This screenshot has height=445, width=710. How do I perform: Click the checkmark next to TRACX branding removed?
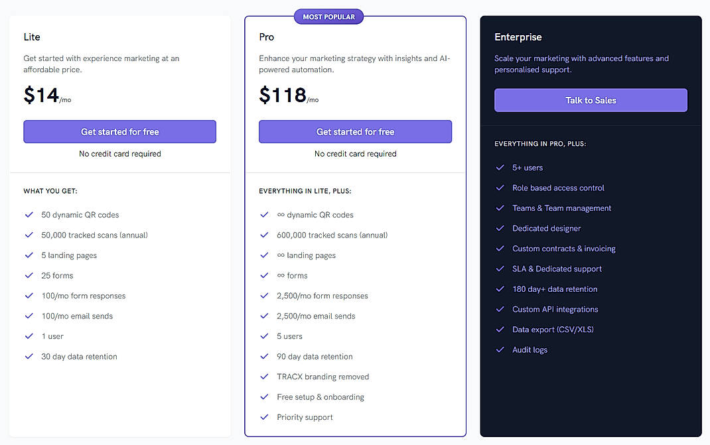[x=264, y=377]
